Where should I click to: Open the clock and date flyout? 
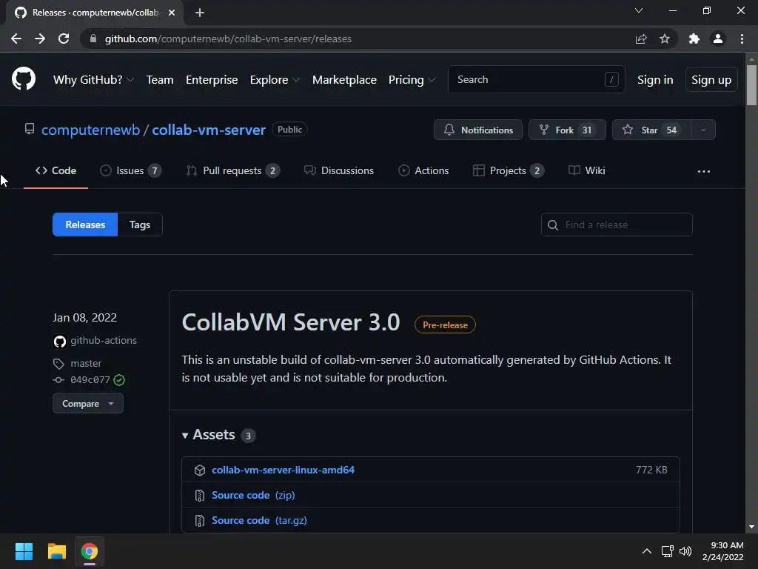pyautogui.click(x=722, y=551)
